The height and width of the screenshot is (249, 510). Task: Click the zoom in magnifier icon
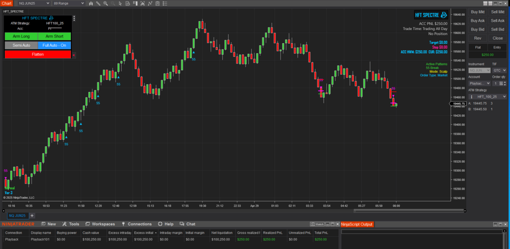(106, 4)
